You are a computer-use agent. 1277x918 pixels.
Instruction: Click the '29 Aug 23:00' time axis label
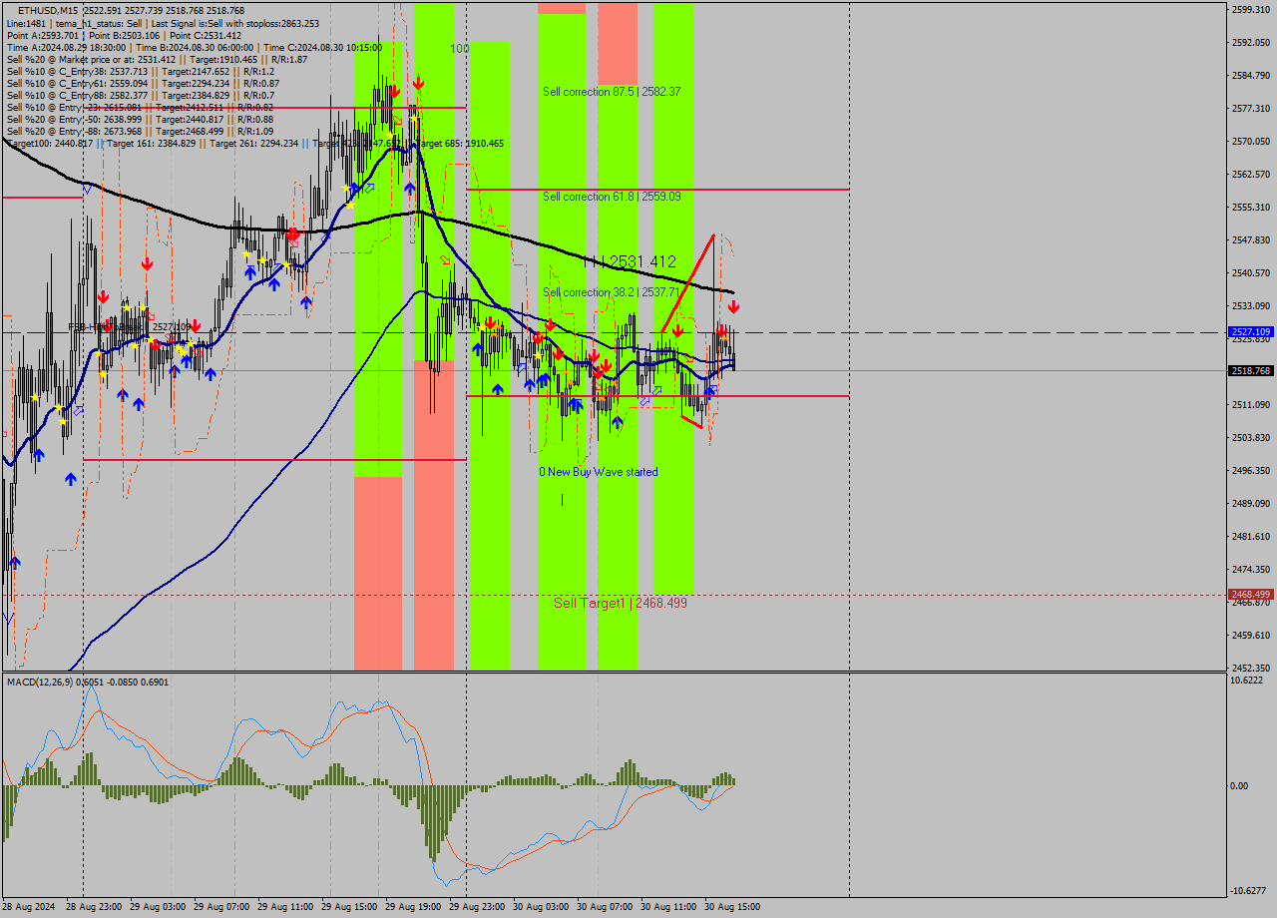477,907
